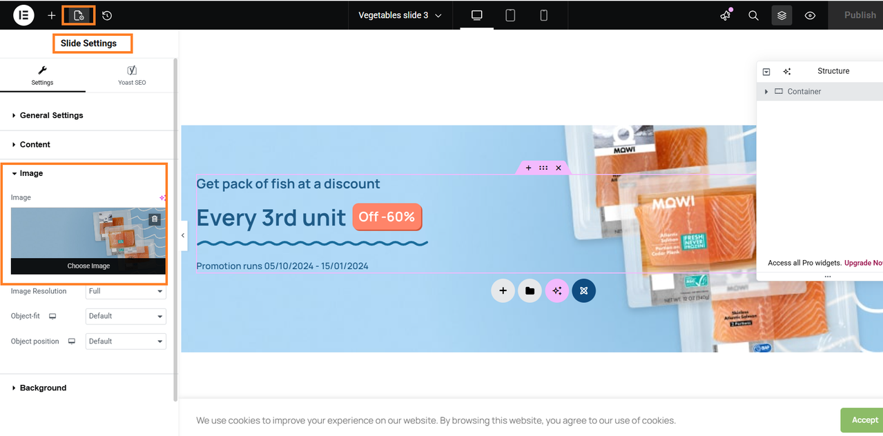Click AI sparkle icon in Structure panel
The width and height of the screenshot is (883, 436).
coord(787,71)
